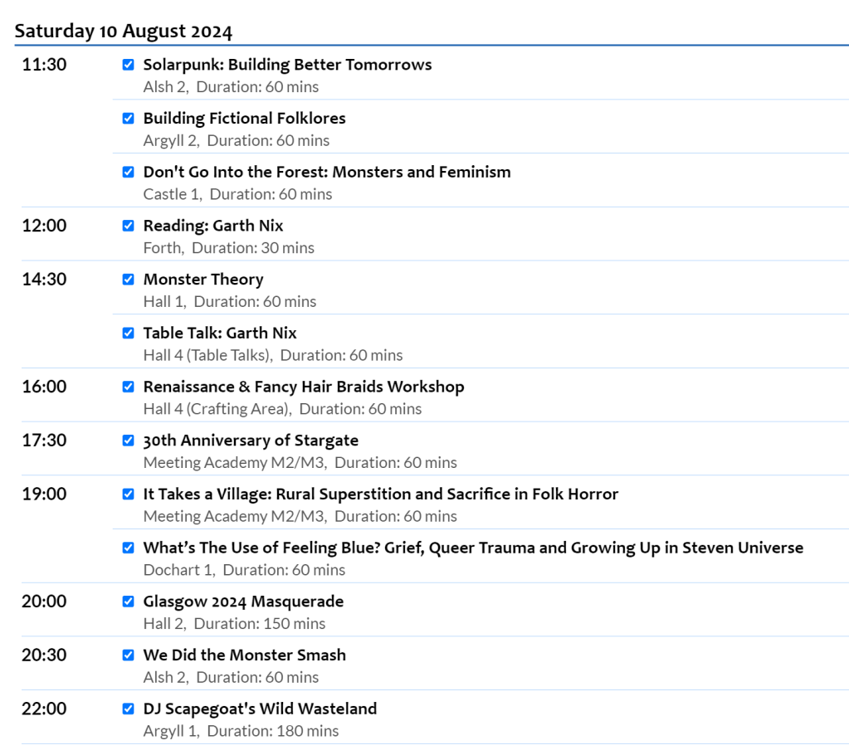Click the It Takes a Village session title

(x=380, y=494)
